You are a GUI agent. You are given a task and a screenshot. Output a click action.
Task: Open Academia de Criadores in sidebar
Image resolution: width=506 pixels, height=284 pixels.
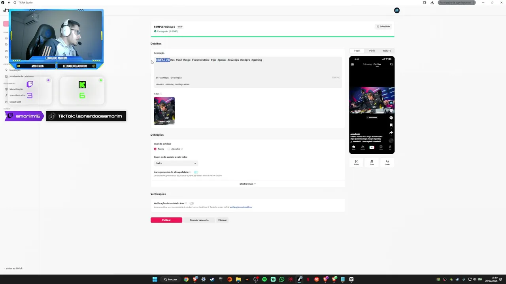pos(21,77)
